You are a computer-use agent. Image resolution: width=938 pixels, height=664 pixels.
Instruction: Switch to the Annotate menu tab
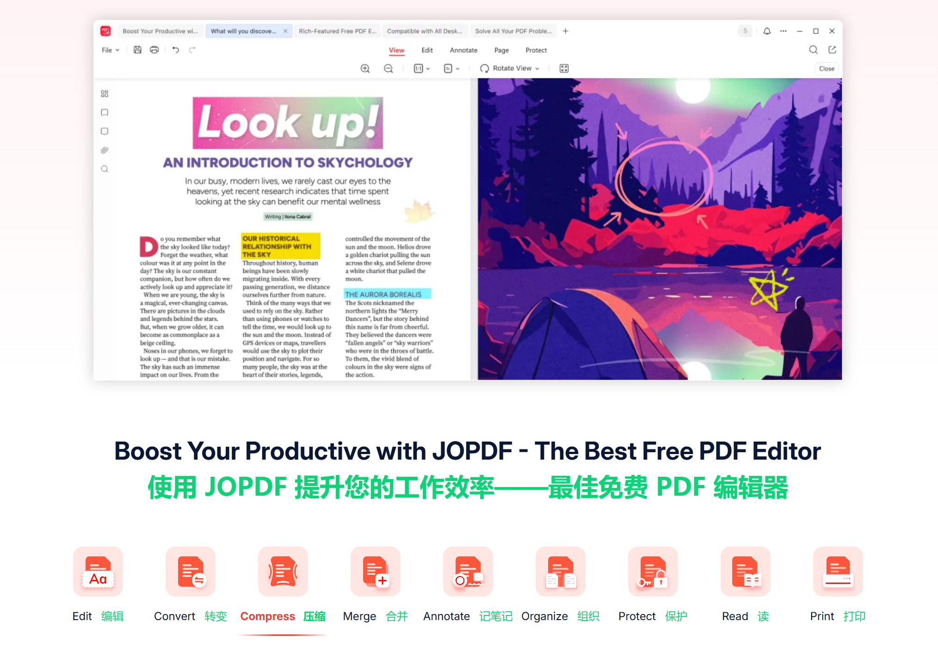coord(463,50)
